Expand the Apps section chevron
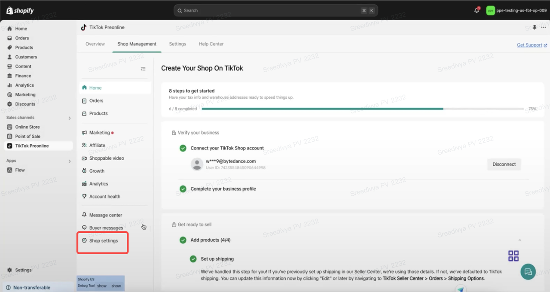The image size is (550, 292). (x=70, y=161)
